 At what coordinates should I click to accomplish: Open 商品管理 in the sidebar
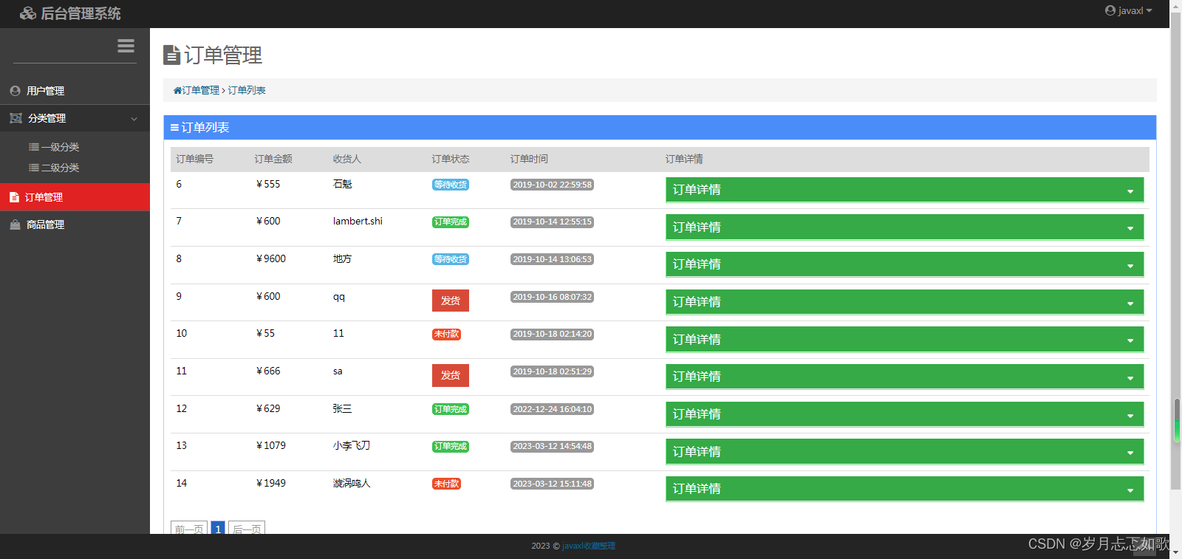[75, 224]
